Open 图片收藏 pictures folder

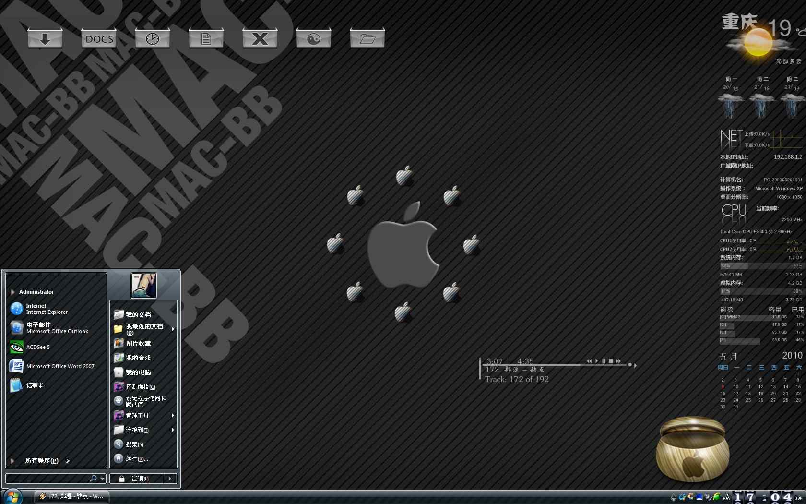point(144,344)
